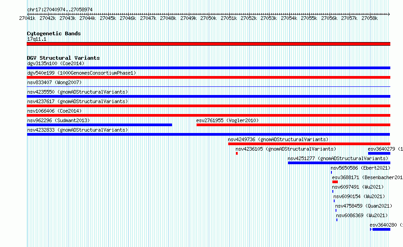Select the 27049k ruler label
403x247 pixels.
(x=188, y=18)
